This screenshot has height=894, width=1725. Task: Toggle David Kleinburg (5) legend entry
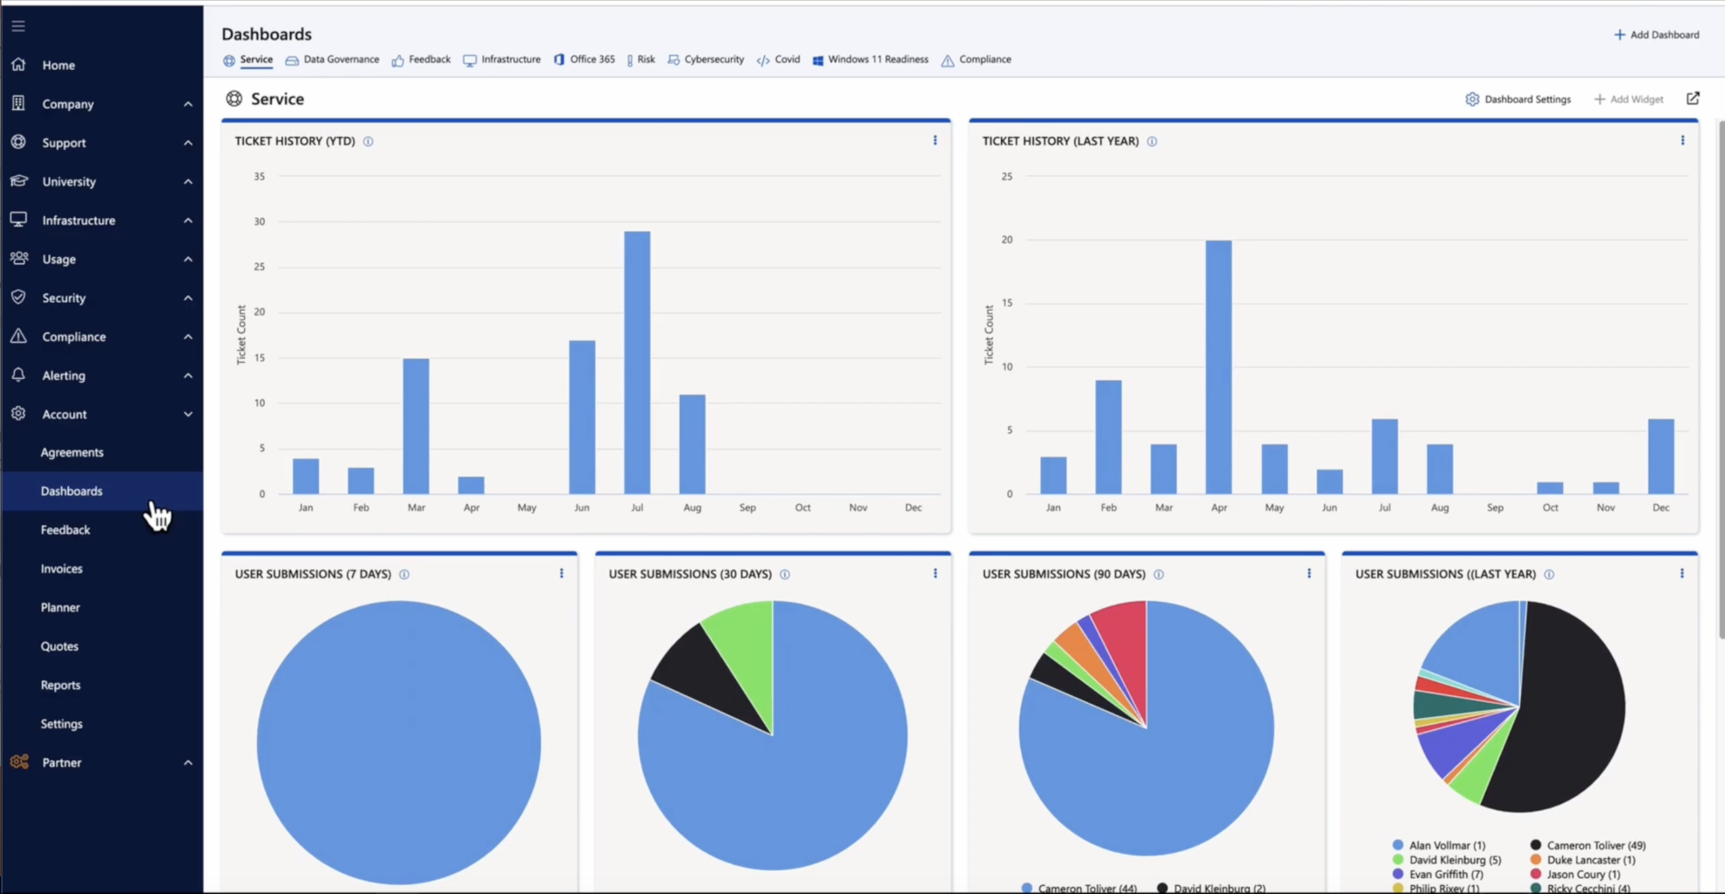coord(1454,860)
